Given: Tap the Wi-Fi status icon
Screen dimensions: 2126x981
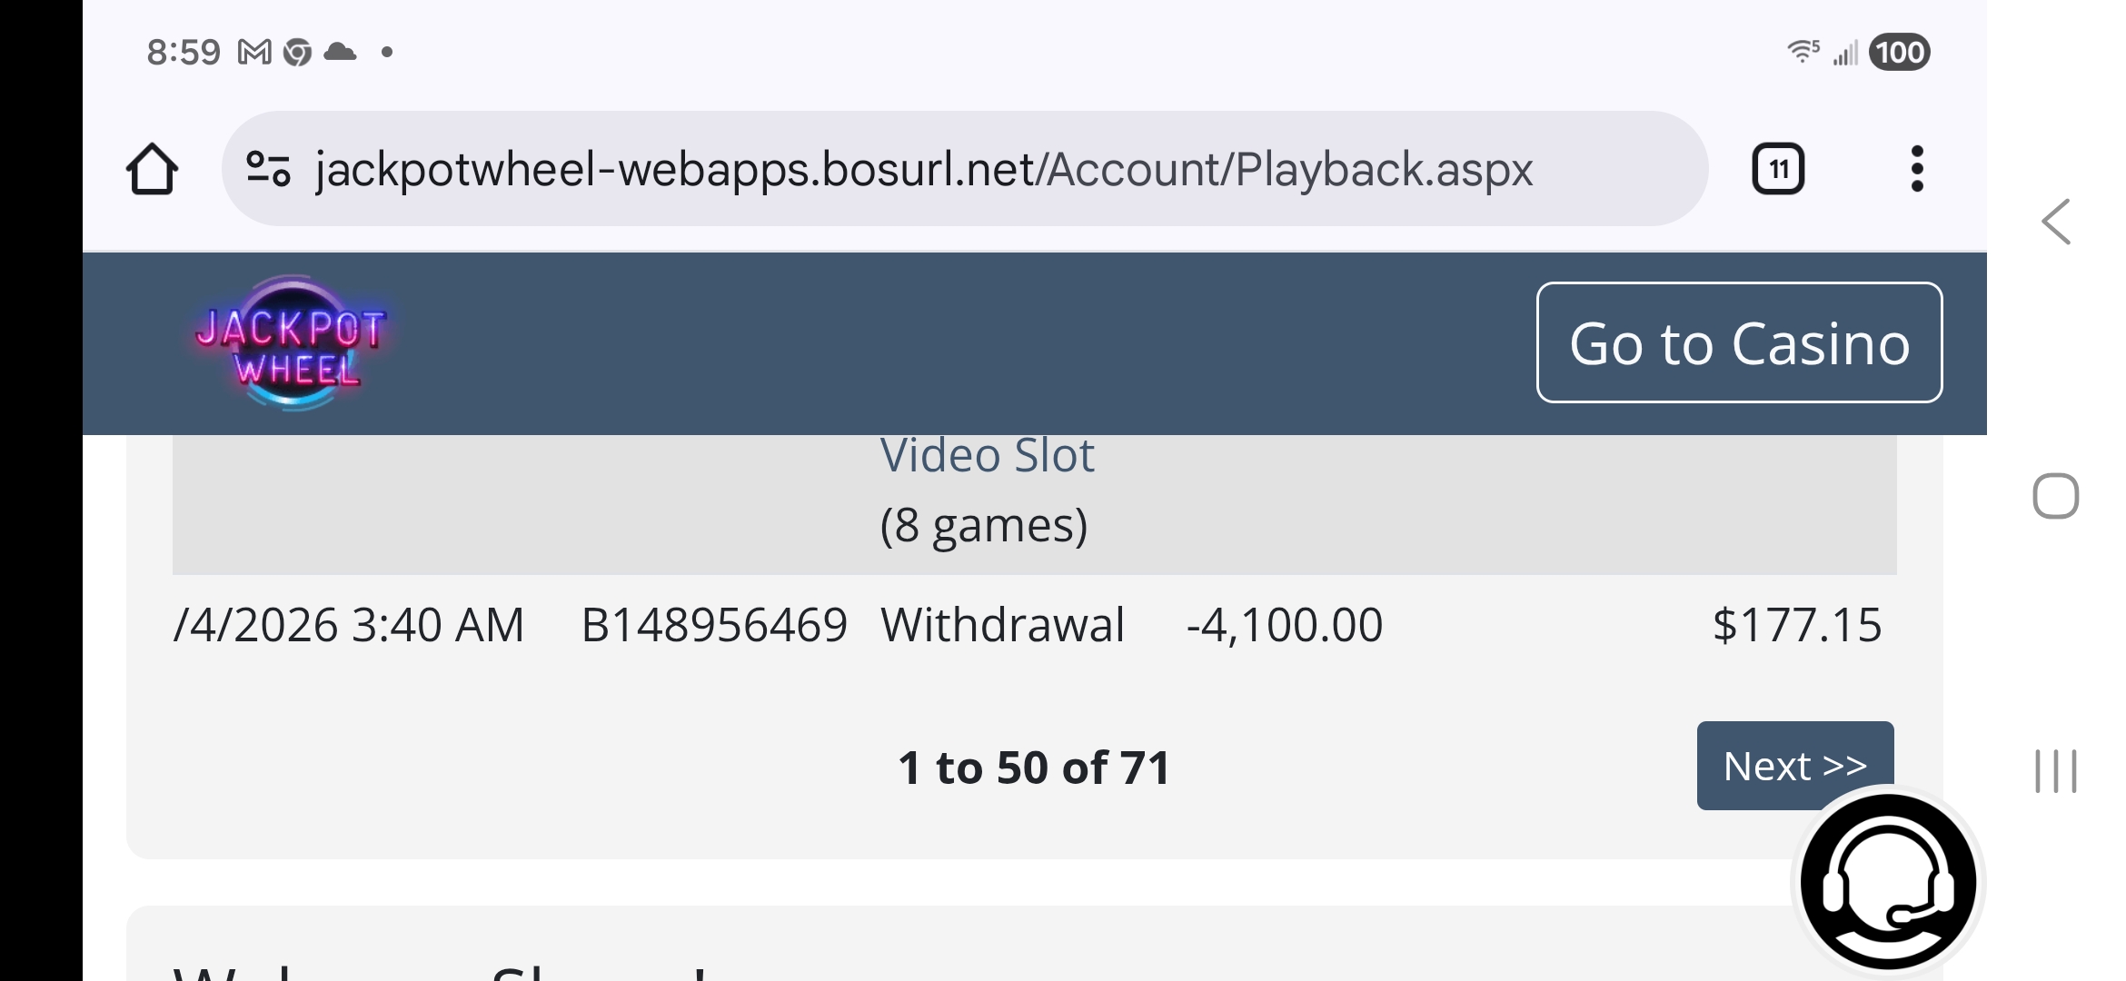Looking at the screenshot, I should [x=1803, y=52].
